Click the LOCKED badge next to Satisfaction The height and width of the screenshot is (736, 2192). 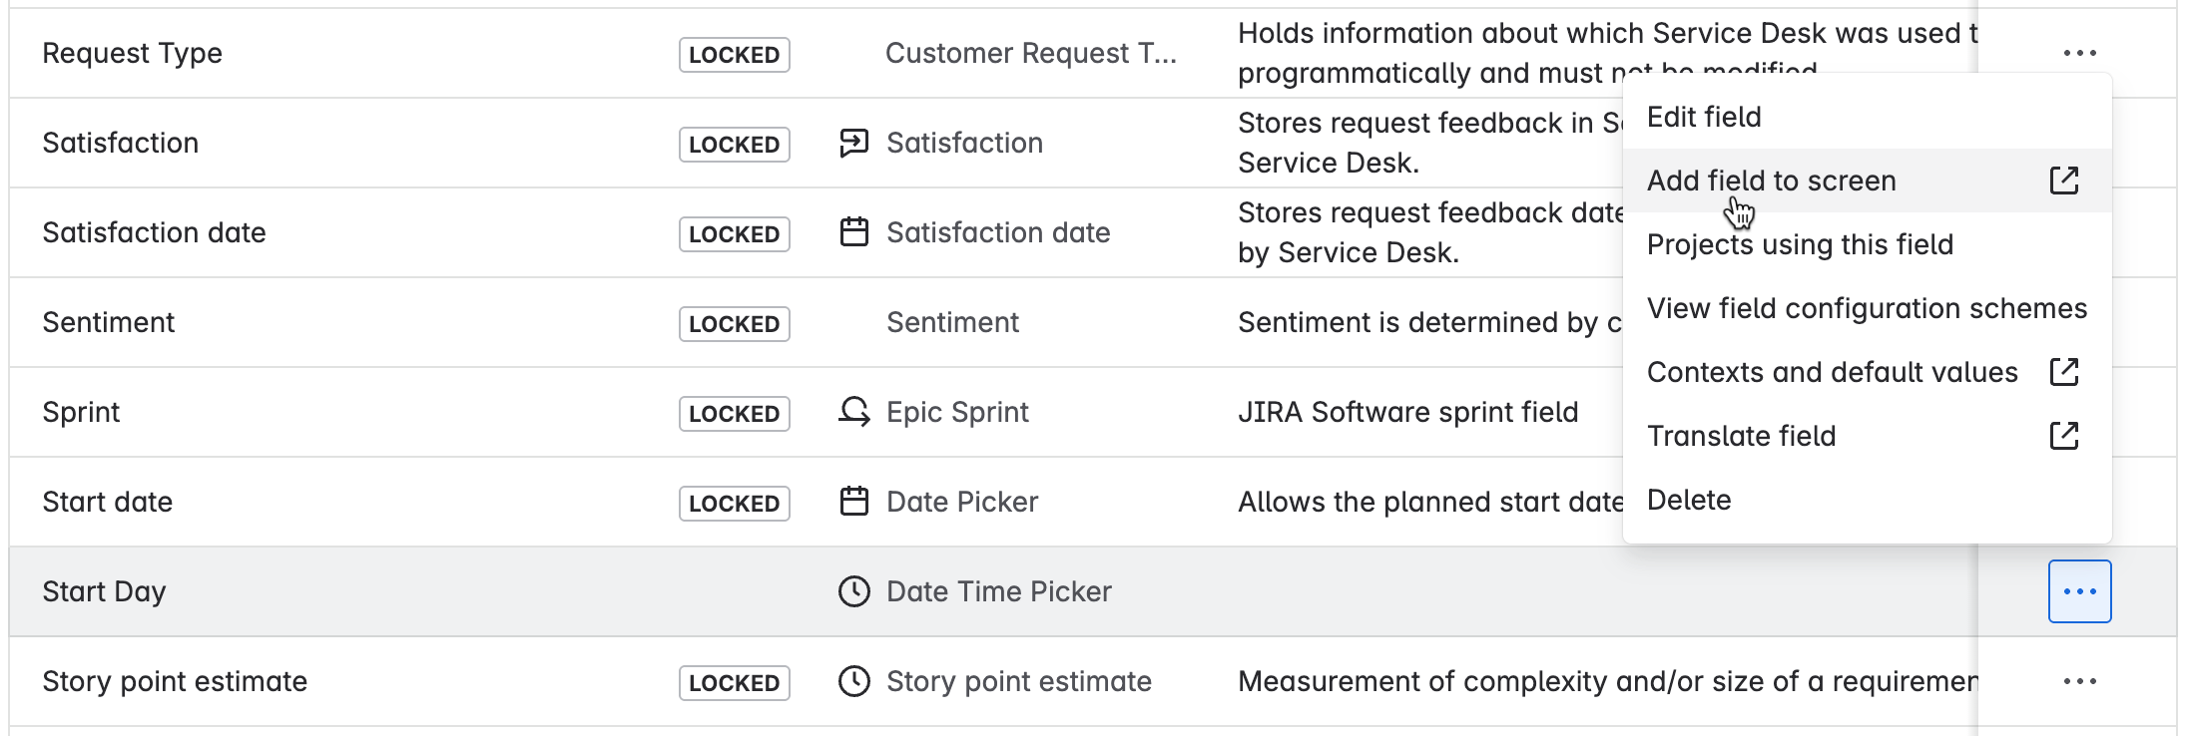point(734,144)
